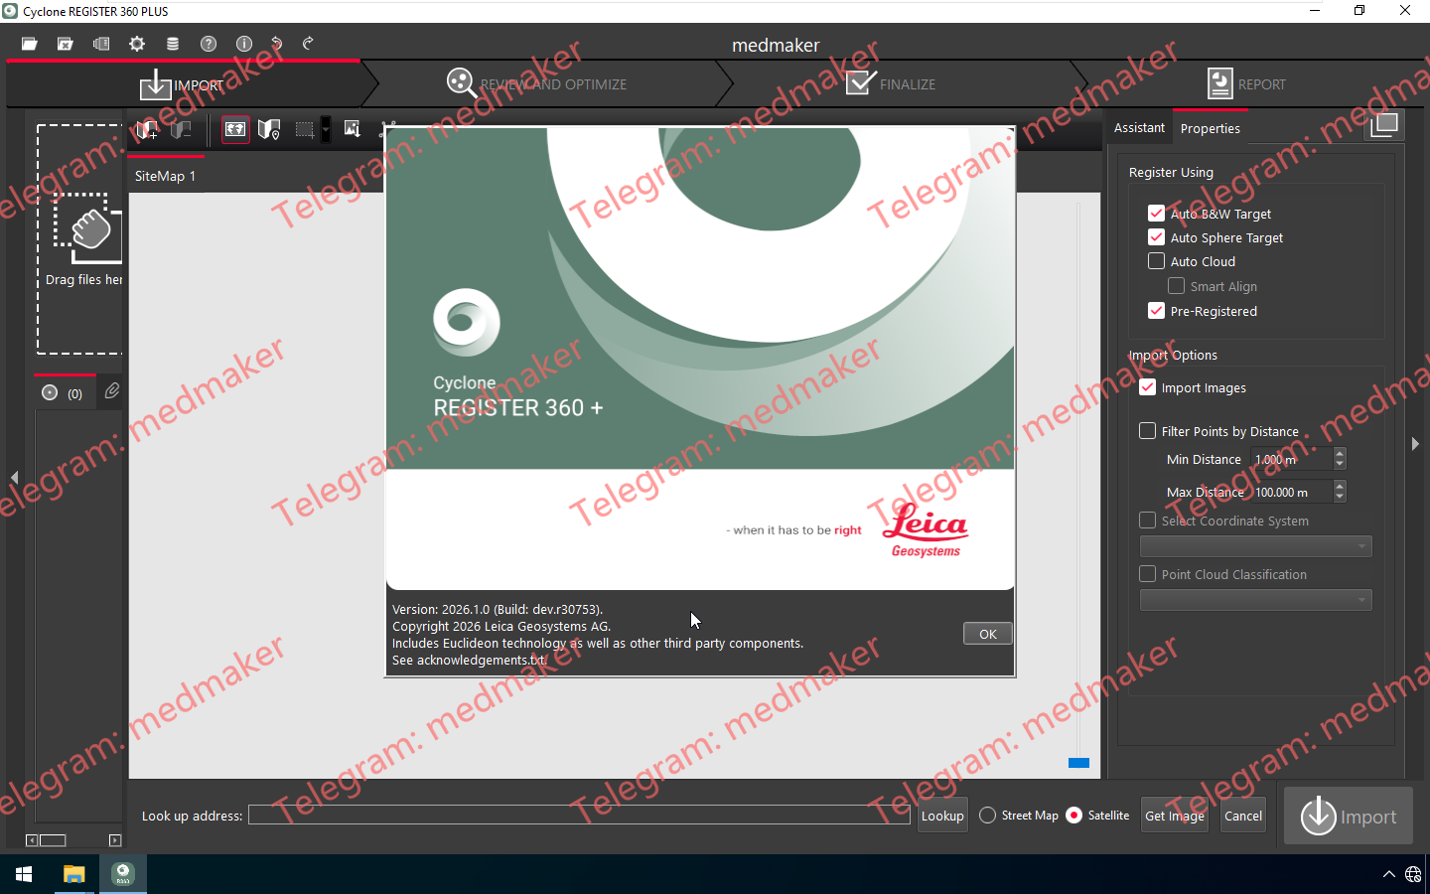Viewport: 1430px width, 894px height.
Task: Decrease Min Distance stepper value
Action: tap(1340, 465)
